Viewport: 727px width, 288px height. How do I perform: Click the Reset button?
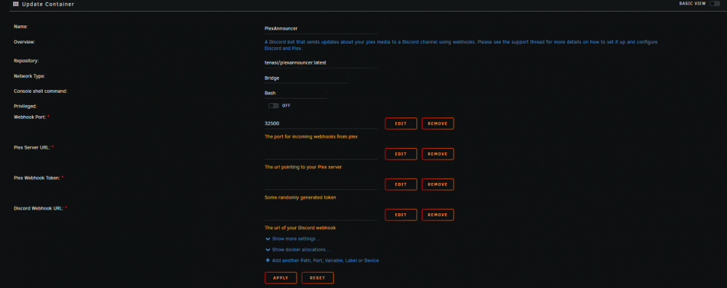point(318,278)
